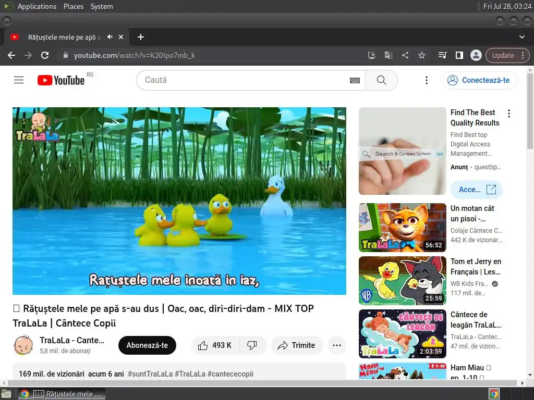
Task: Click show desktop icon in bottom panel
Action: (x=6, y=394)
